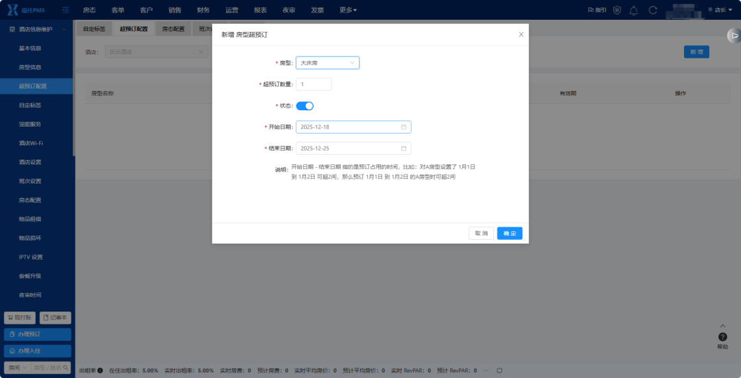Viewport: 741px width, 378px height.
Task: Open the 房间 search type dropdown
Action: [17, 368]
